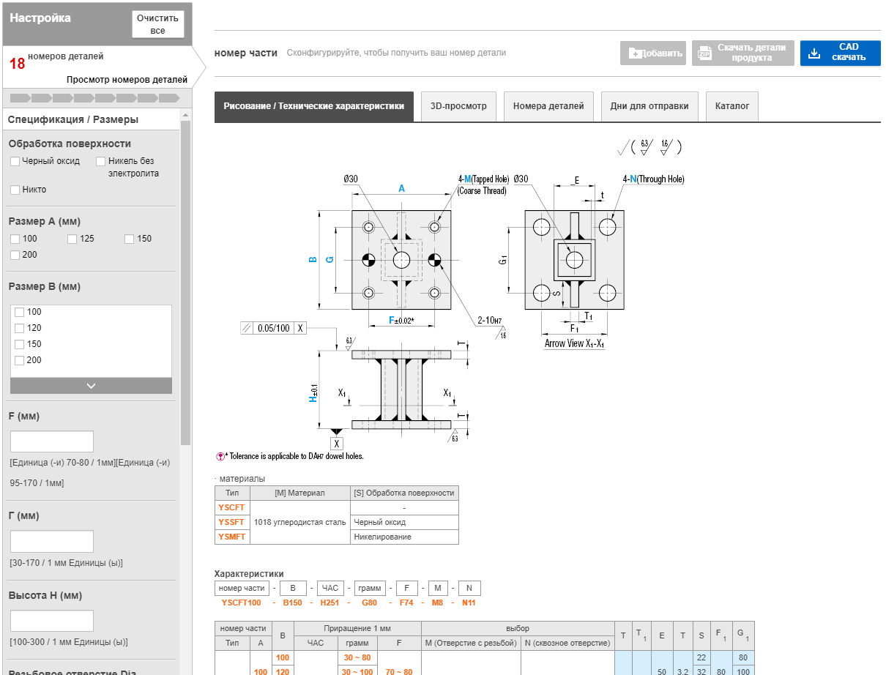Enable the Черный оксид checkbox

pos(15,161)
